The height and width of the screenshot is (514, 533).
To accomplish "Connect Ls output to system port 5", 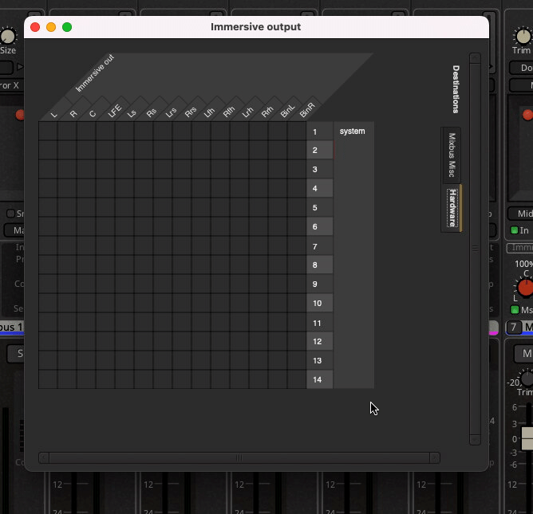I will point(124,207).
